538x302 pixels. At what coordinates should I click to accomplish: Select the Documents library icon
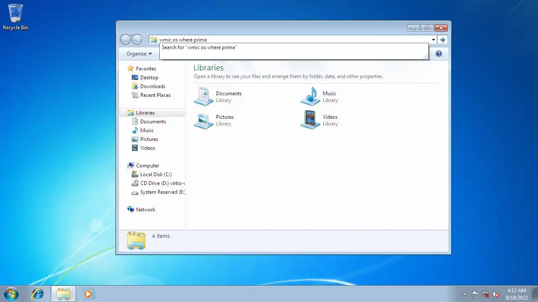(203, 96)
